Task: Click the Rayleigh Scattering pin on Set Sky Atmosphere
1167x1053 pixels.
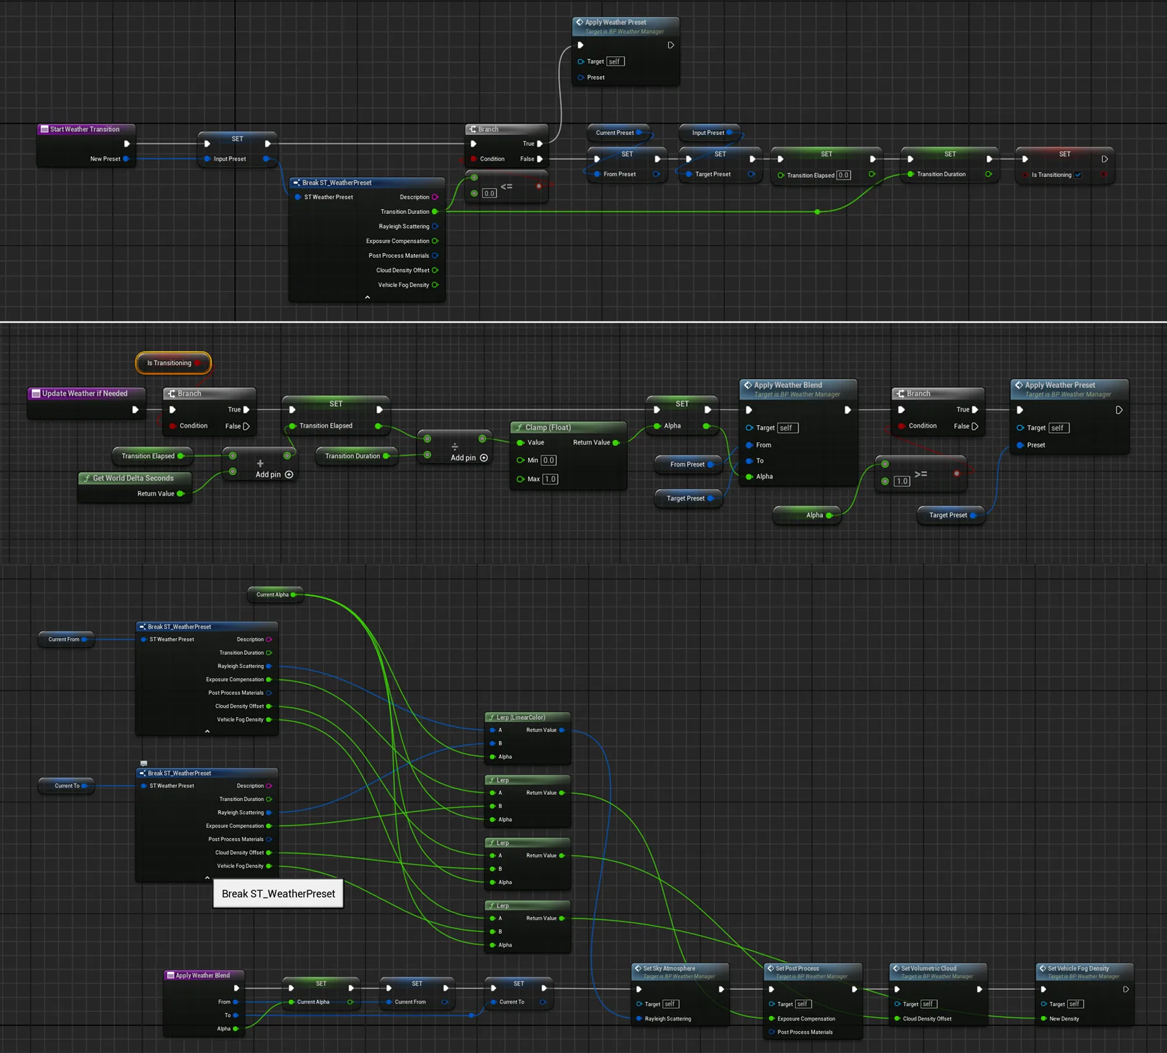Action: [640, 1019]
